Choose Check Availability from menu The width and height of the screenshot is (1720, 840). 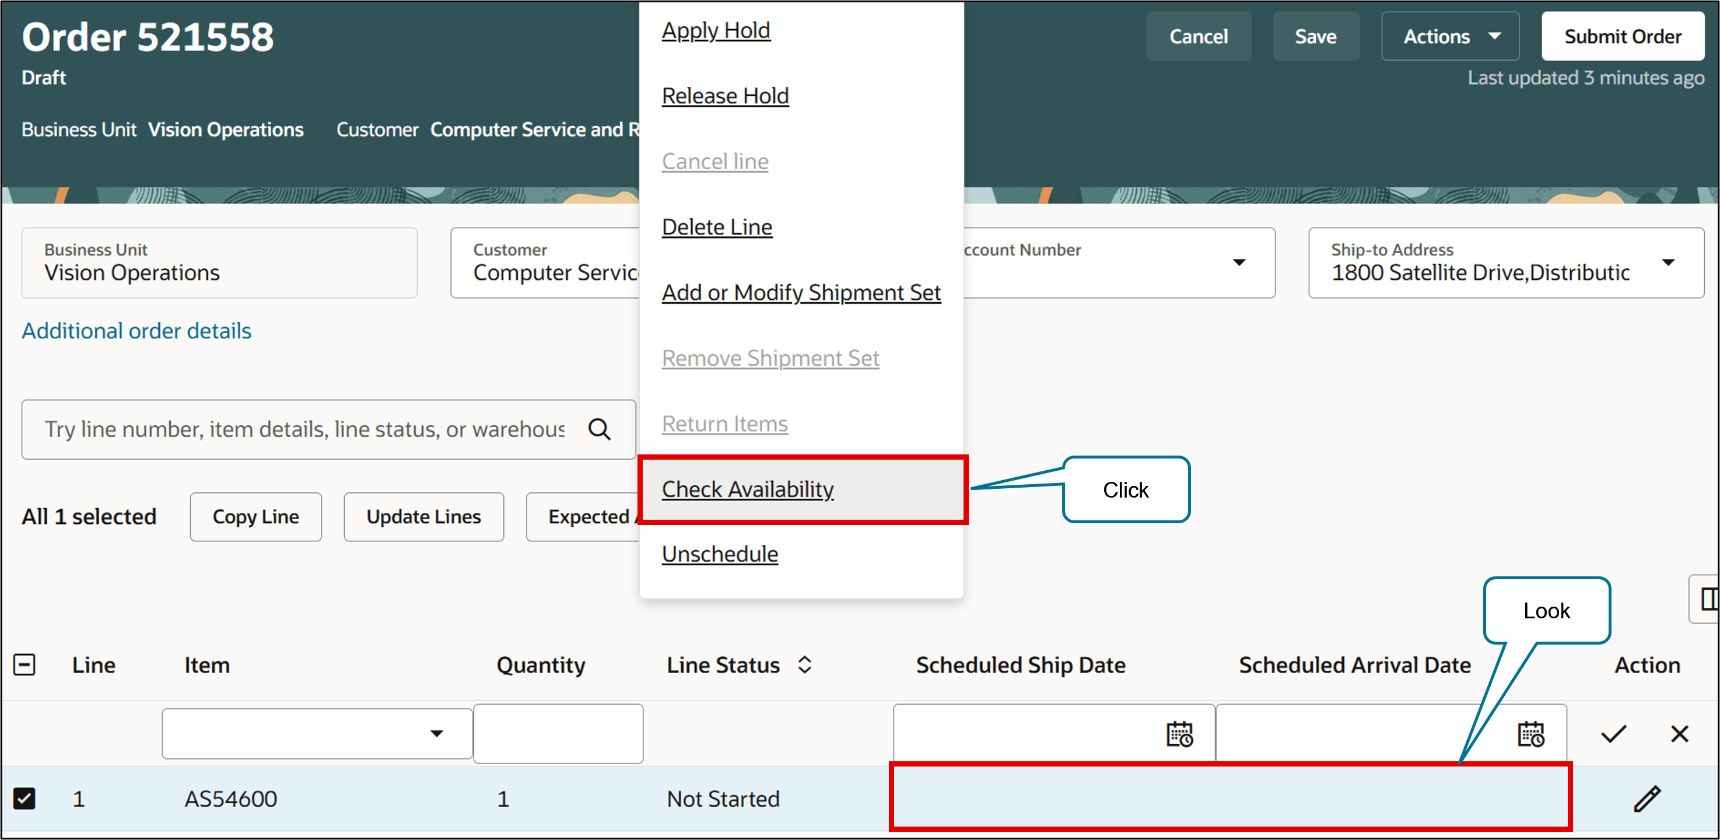(x=747, y=489)
